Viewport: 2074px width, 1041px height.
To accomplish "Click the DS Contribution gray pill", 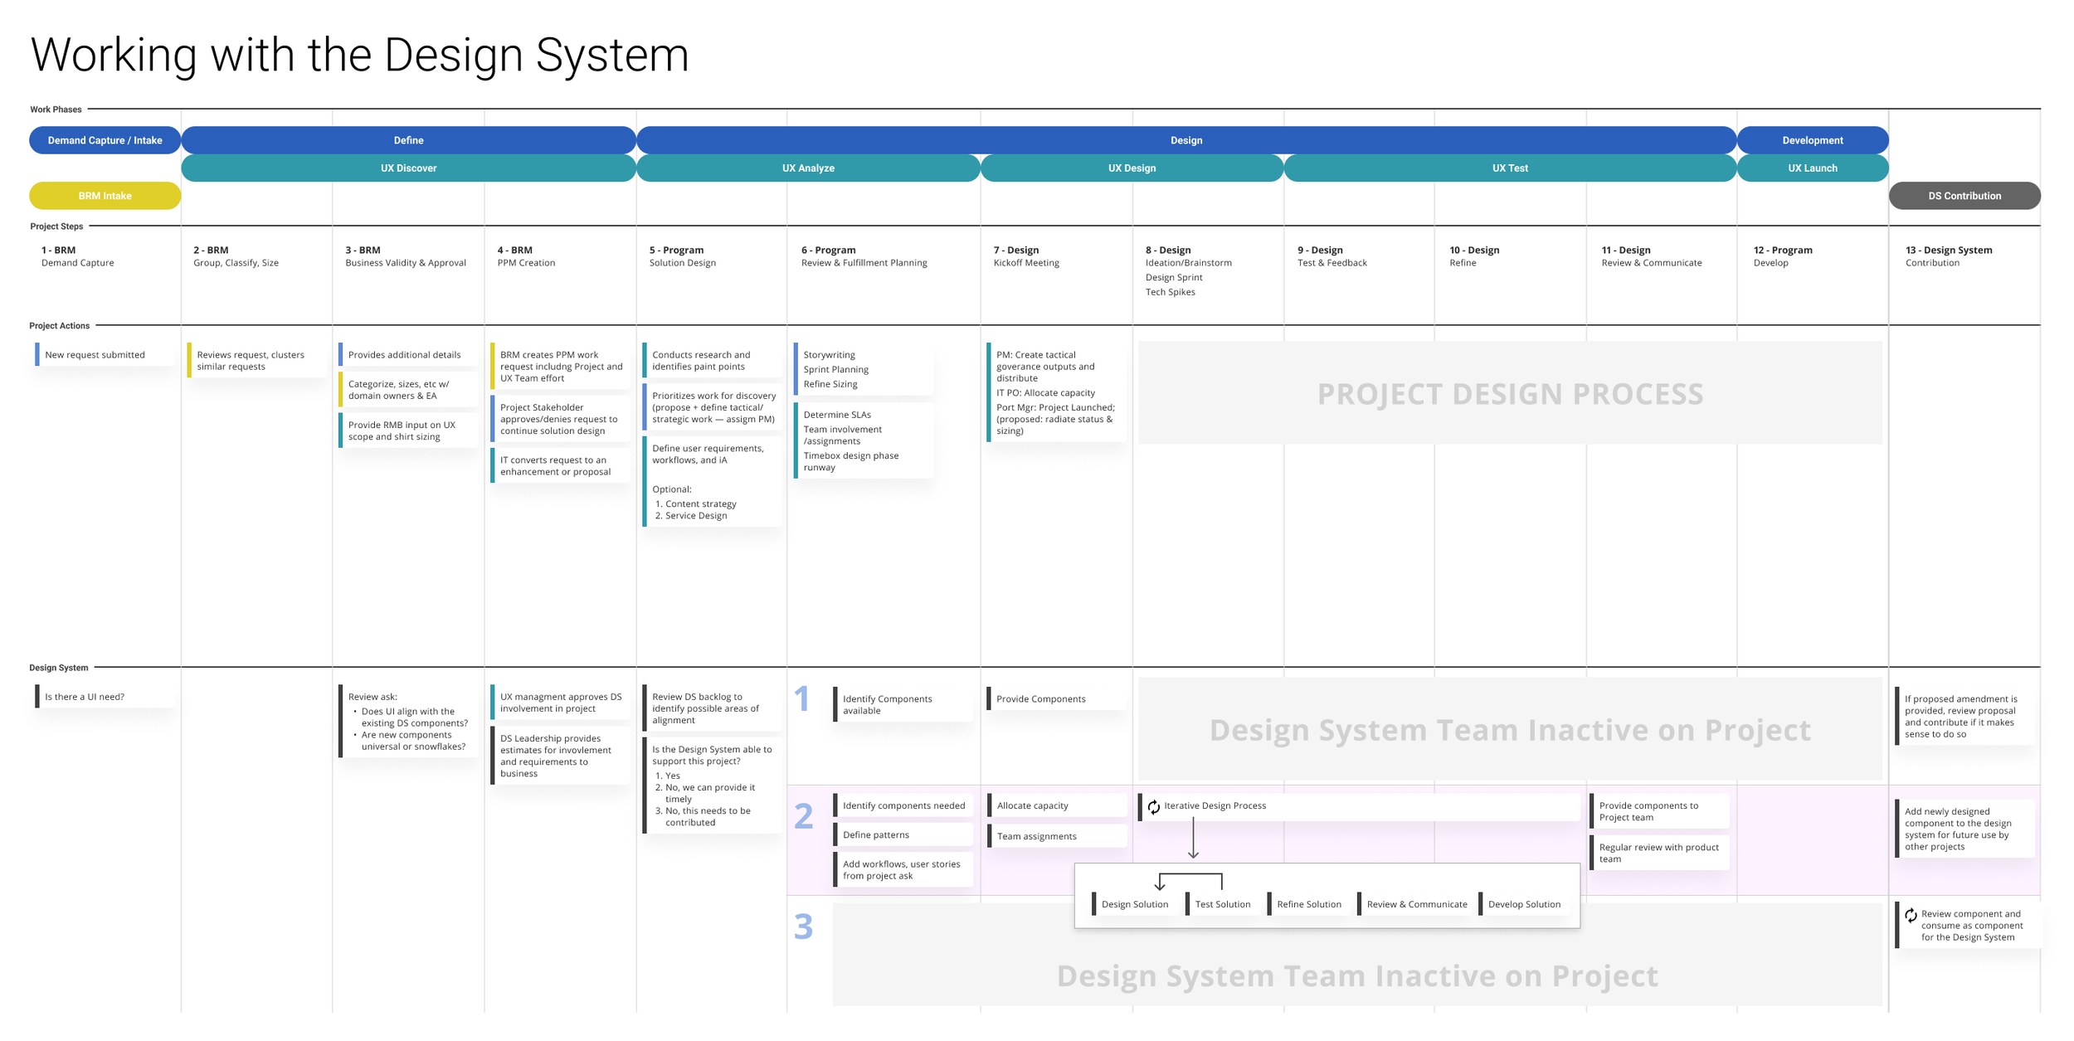I will tap(1964, 196).
